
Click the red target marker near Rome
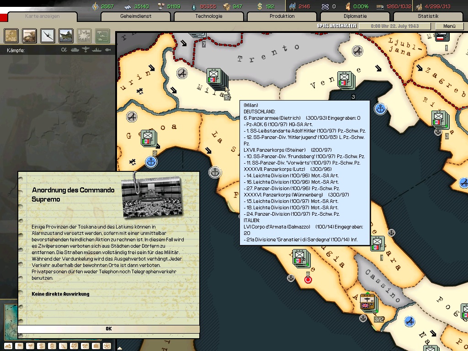coord(308,280)
